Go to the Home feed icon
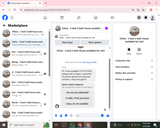Screen dimensions: 160x128 45,18
